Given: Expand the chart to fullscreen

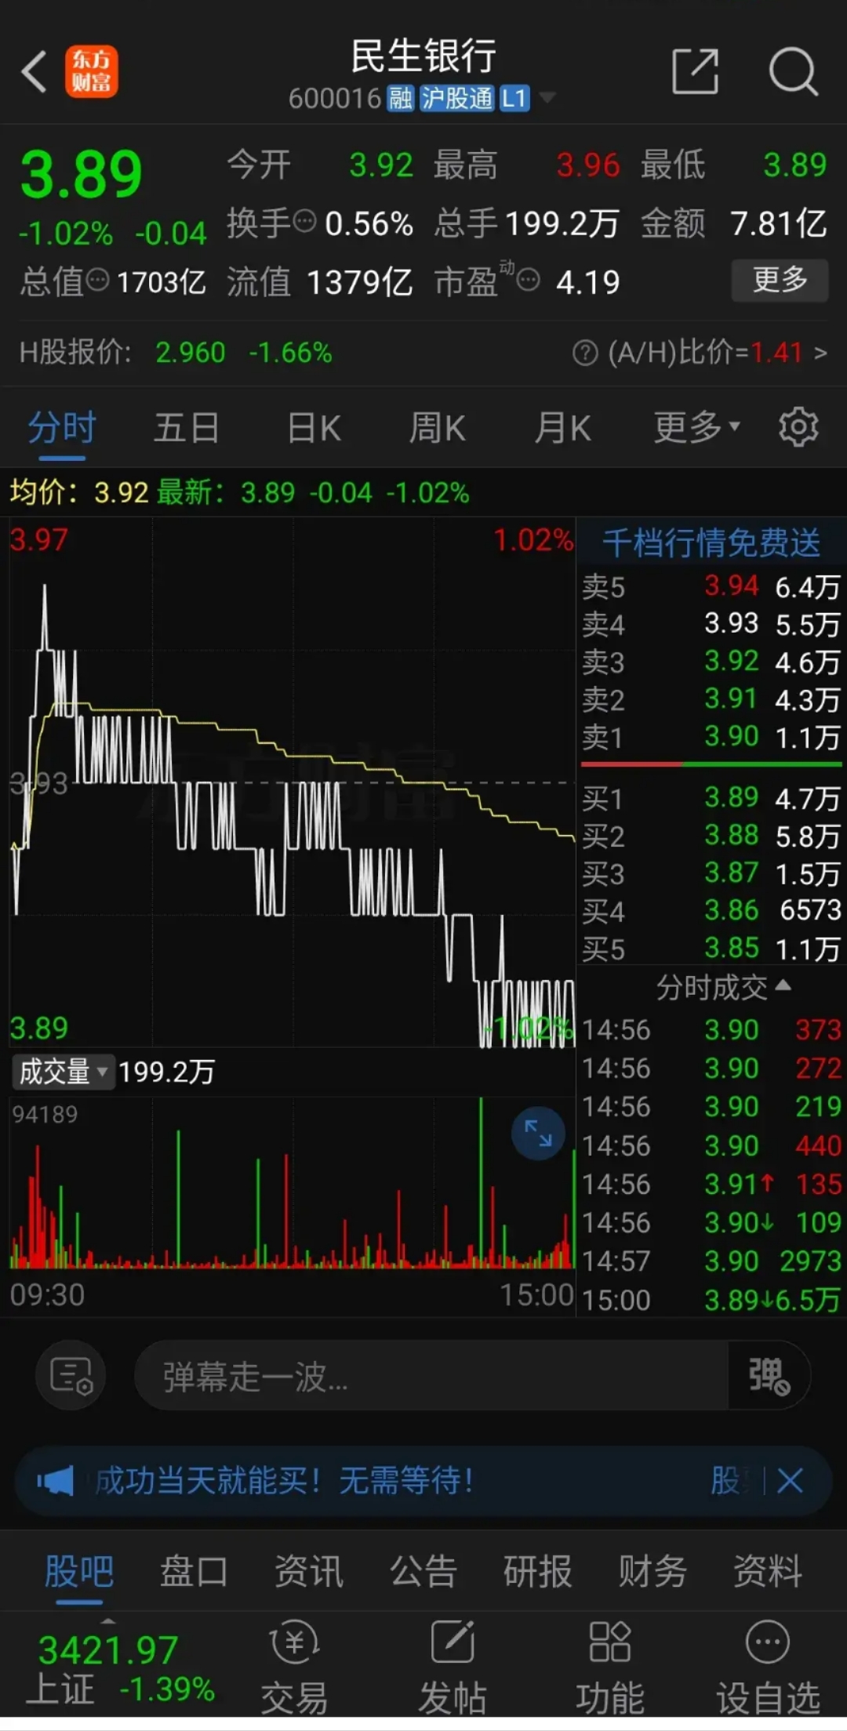Looking at the screenshot, I should tap(538, 1133).
